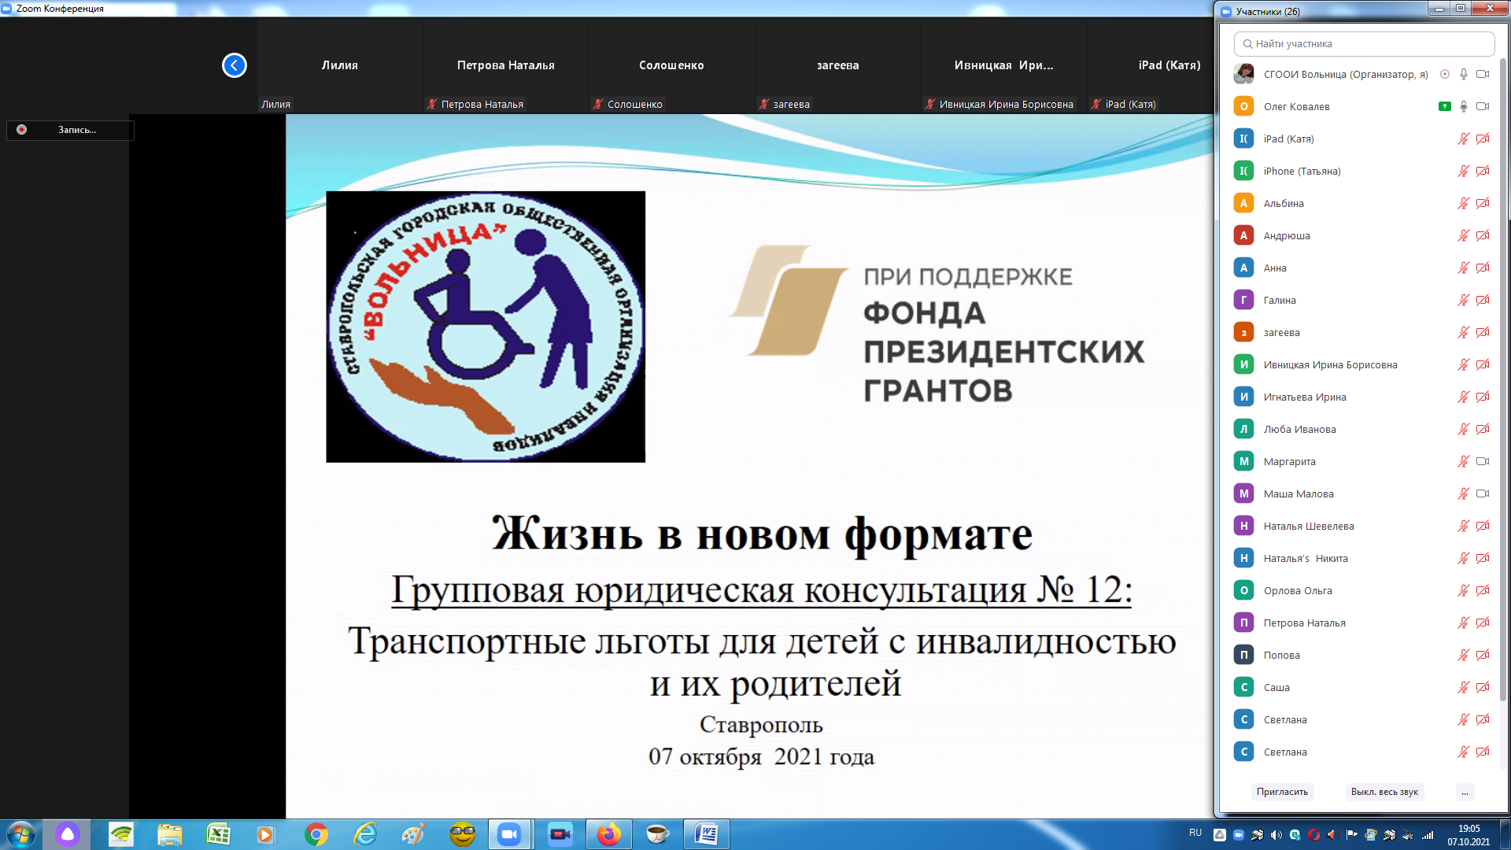This screenshot has height=850, width=1511.
Task: Click camera icon for СГООИ Вольница
Action: (1483, 74)
